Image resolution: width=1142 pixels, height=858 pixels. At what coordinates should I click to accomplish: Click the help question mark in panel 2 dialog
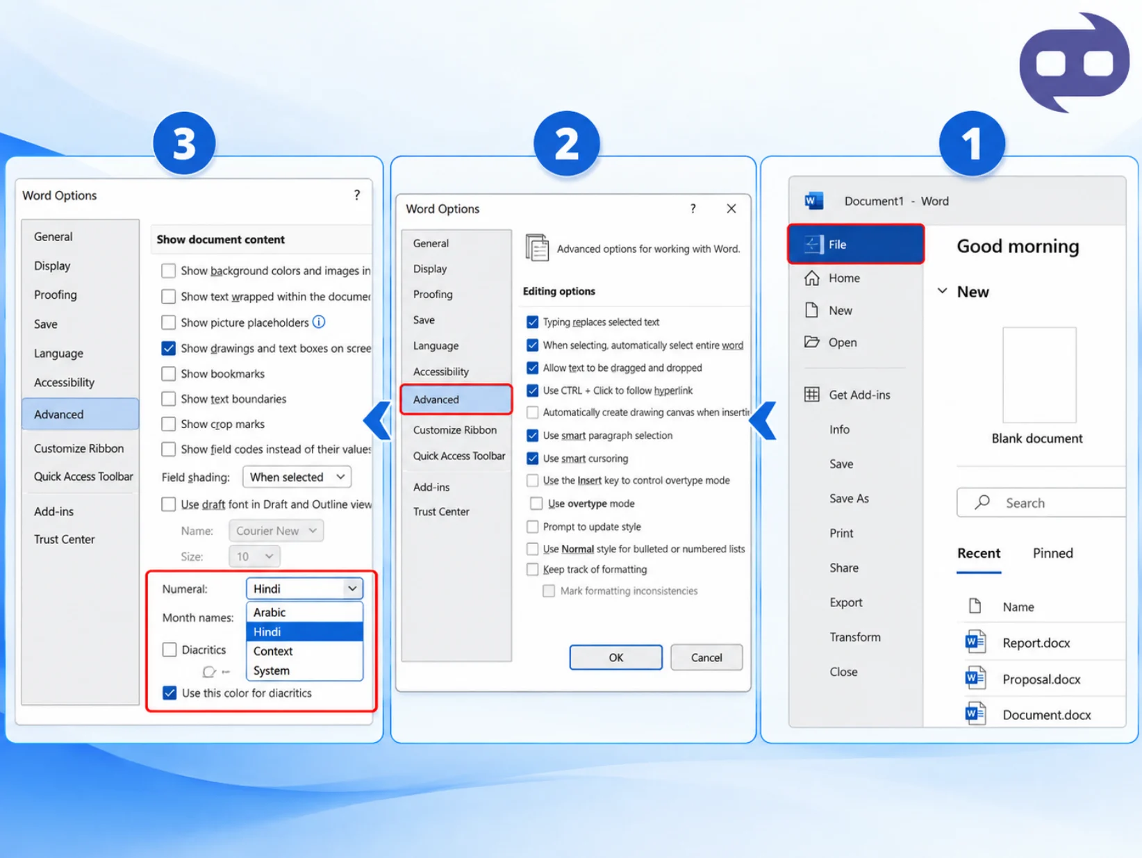(693, 208)
